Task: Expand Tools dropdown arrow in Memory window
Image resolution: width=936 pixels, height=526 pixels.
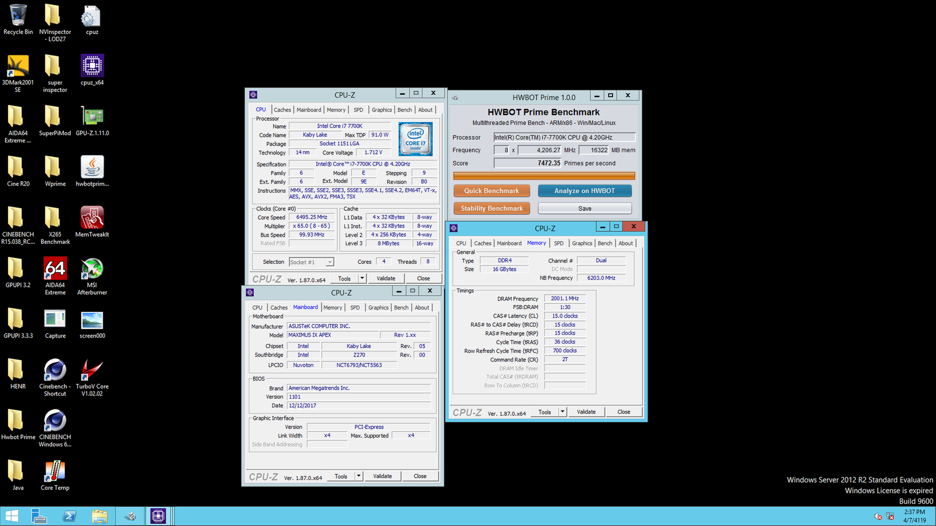Action: 562,412
